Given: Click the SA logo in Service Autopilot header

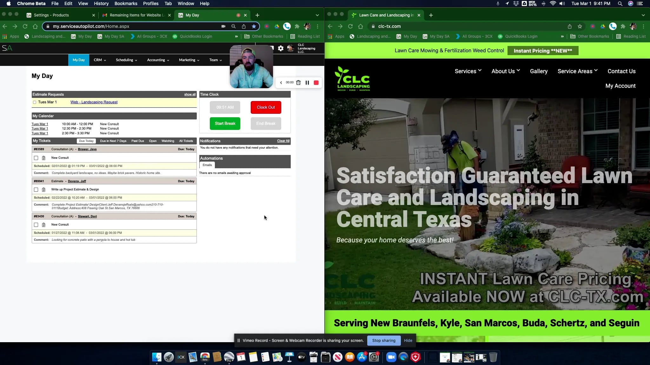Looking at the screenshot, I should [x=7, y=48].
